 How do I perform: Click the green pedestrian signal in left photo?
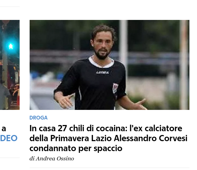[x=11, y=46]
